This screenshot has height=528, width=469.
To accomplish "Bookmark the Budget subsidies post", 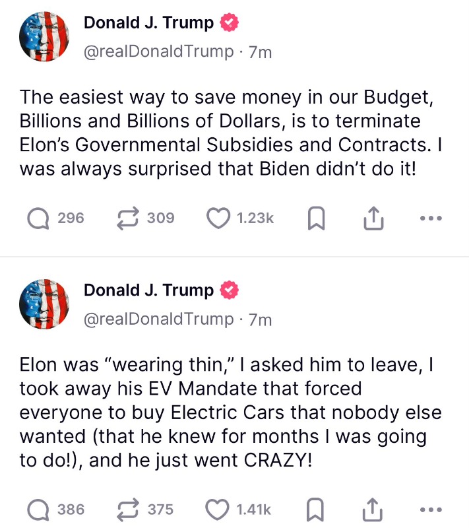I will [316, 218].
